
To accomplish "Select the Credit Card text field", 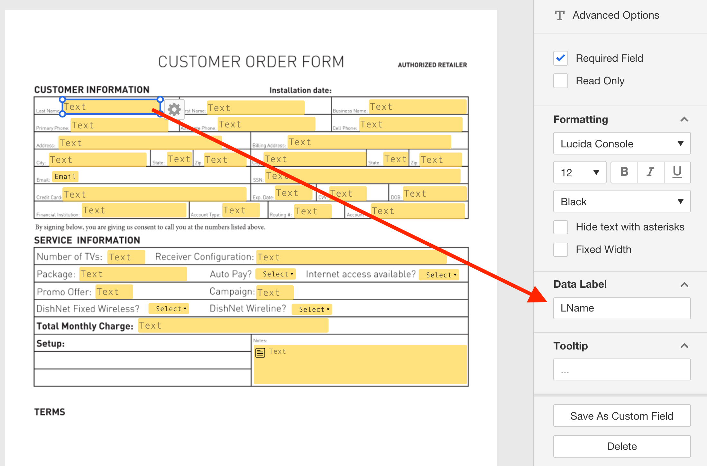I will click(154, 194).
